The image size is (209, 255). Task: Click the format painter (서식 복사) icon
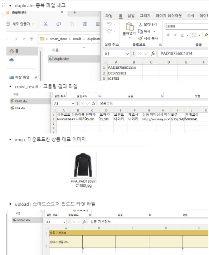click(x=140, y=38)
